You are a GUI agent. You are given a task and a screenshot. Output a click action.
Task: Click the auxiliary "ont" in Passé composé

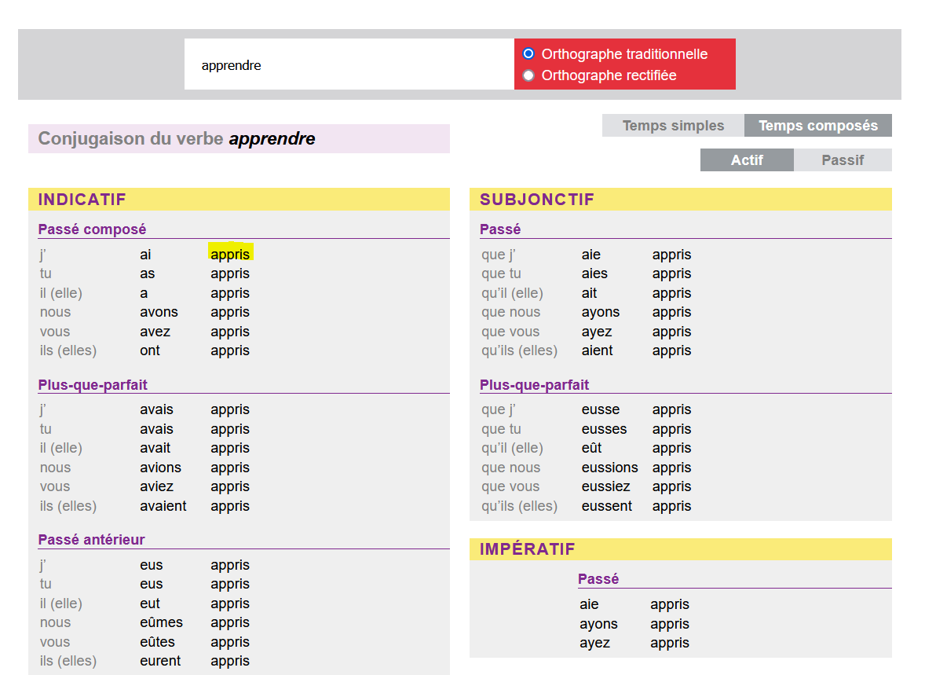[150, 350]
